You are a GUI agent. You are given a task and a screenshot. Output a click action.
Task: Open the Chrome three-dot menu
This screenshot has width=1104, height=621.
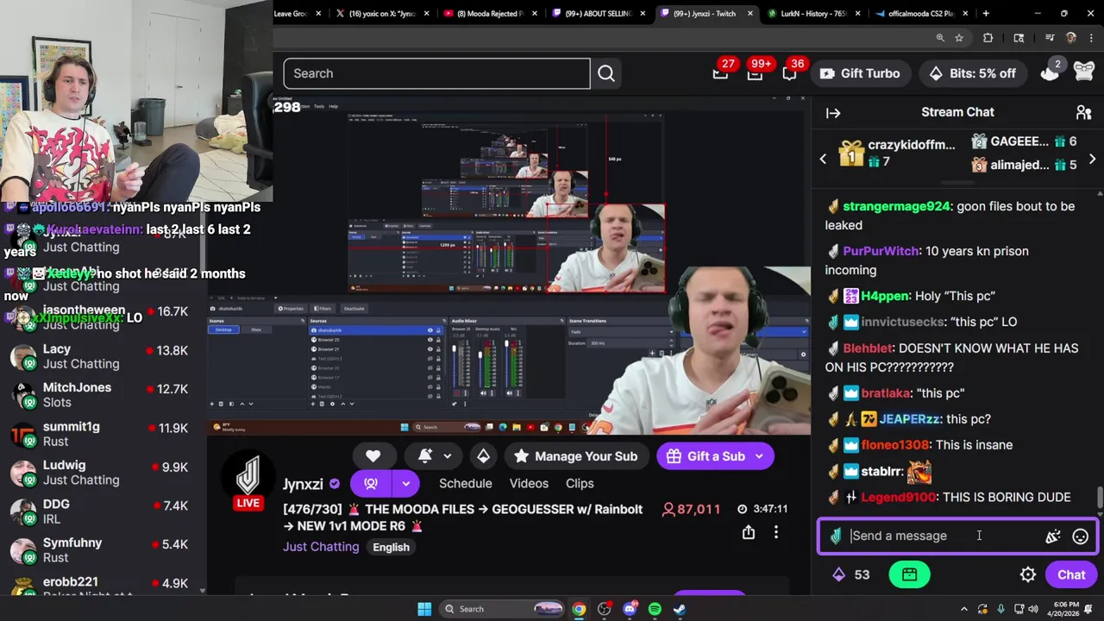click(1090, 38)
